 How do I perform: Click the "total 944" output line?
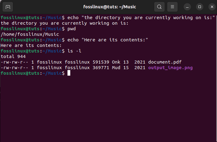point(13,56)
